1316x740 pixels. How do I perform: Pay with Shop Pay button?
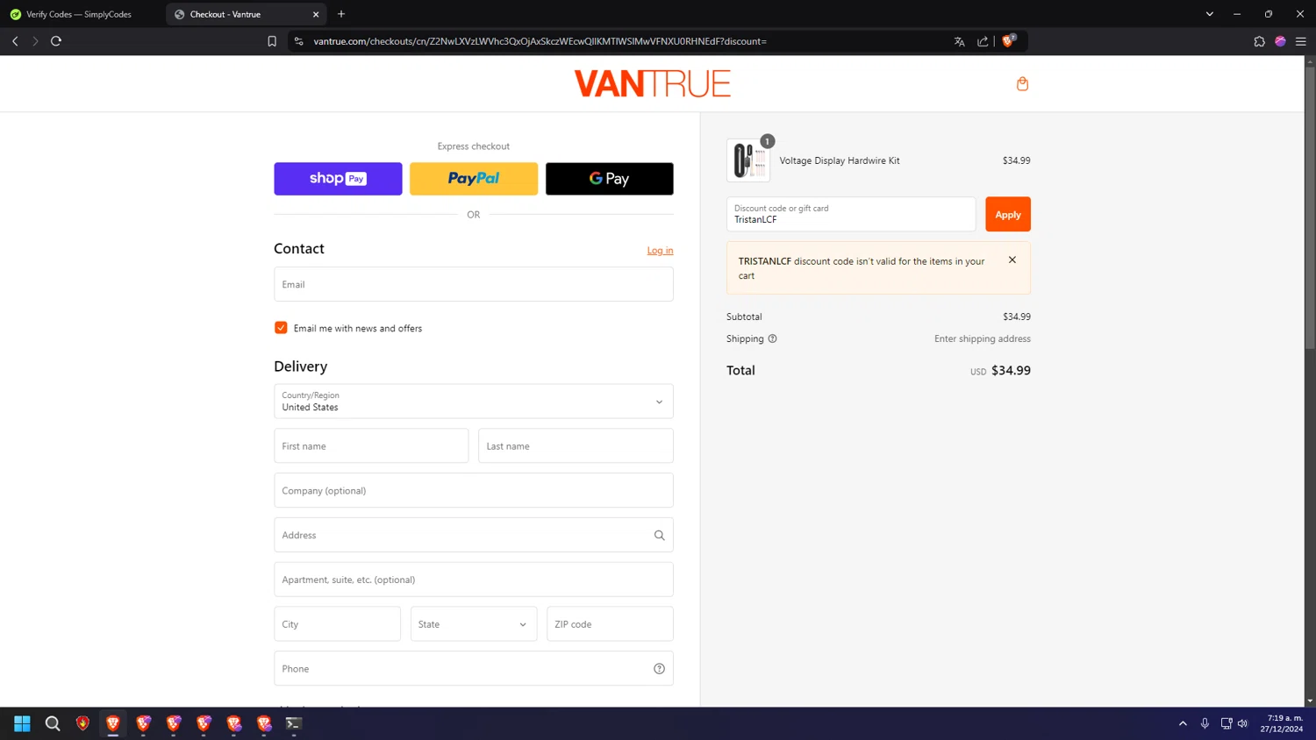pos(338,179)
